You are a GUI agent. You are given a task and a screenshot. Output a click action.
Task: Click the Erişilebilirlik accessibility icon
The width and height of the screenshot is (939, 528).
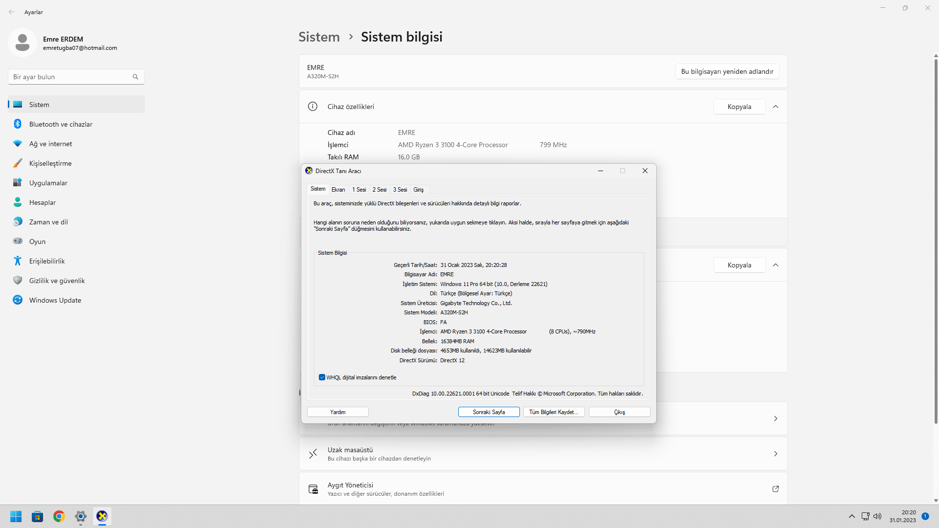pos(18,261)
